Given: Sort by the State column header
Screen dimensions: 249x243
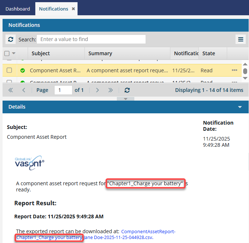Looking at the screenshot, I should click(x=209, y=53).
